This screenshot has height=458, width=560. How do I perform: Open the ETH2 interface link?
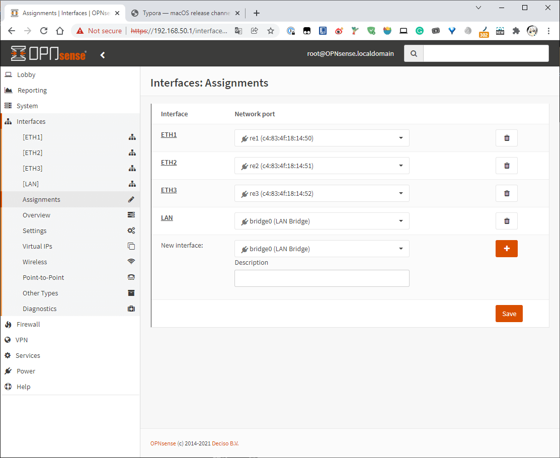point(169,163)
